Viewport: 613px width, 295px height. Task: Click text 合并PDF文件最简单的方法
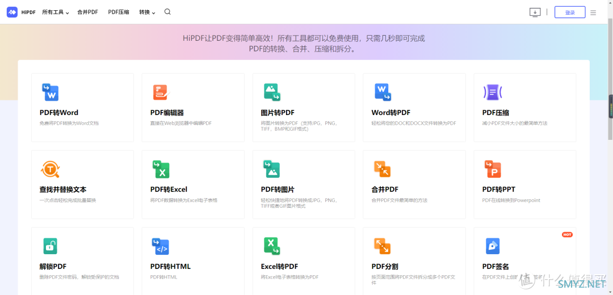400,200
